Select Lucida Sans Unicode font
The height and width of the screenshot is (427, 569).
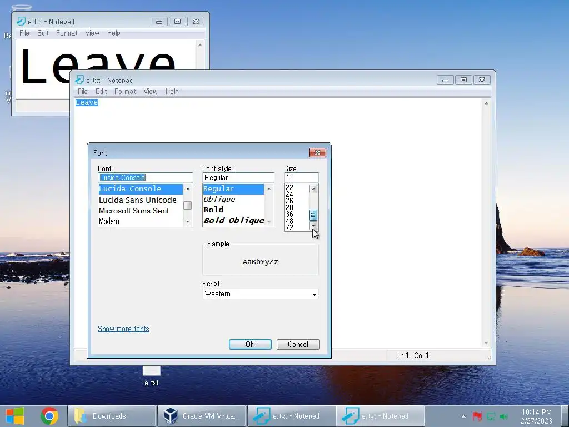click(141, 200)
